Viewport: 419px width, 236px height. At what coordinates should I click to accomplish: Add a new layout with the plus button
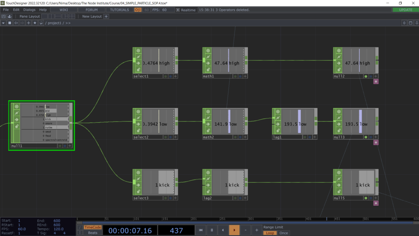[106, 16]
